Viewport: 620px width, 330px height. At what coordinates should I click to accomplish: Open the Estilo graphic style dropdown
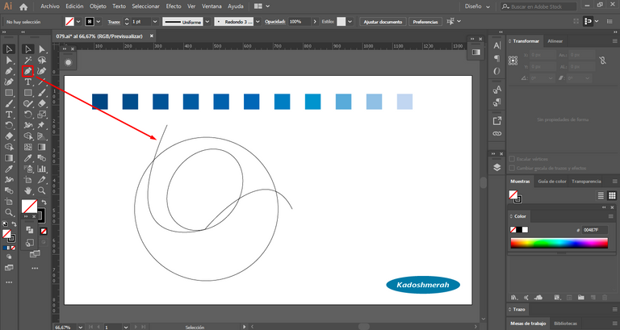click(350, 22)
